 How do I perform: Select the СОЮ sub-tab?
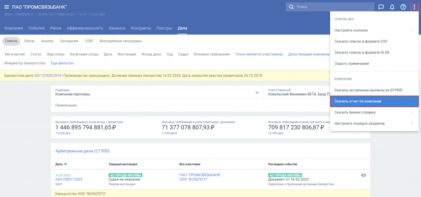click(x=89, y=41)
